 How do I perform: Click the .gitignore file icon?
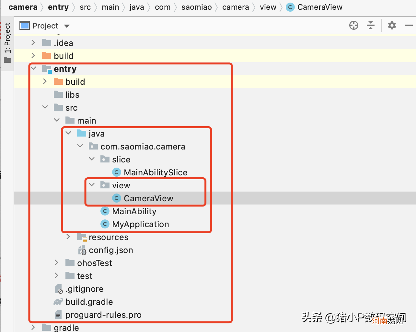coord(59,289)
